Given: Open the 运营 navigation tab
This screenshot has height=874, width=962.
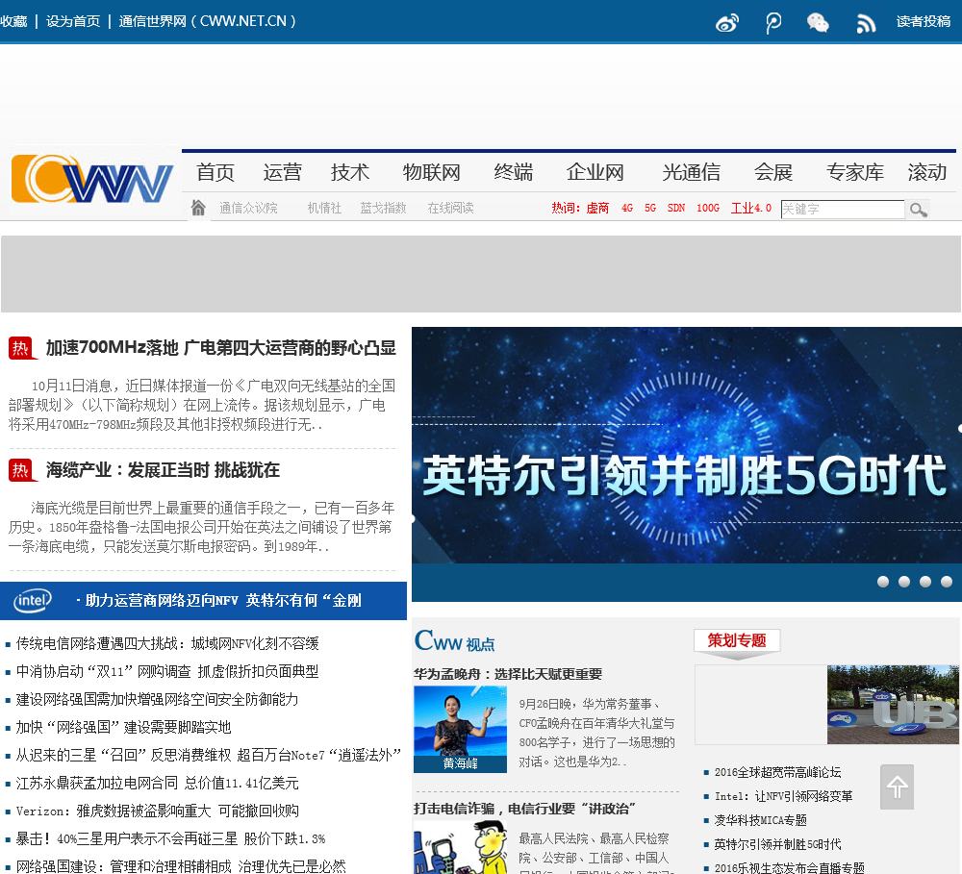Looking at the screenshot, I should point(282,172).
